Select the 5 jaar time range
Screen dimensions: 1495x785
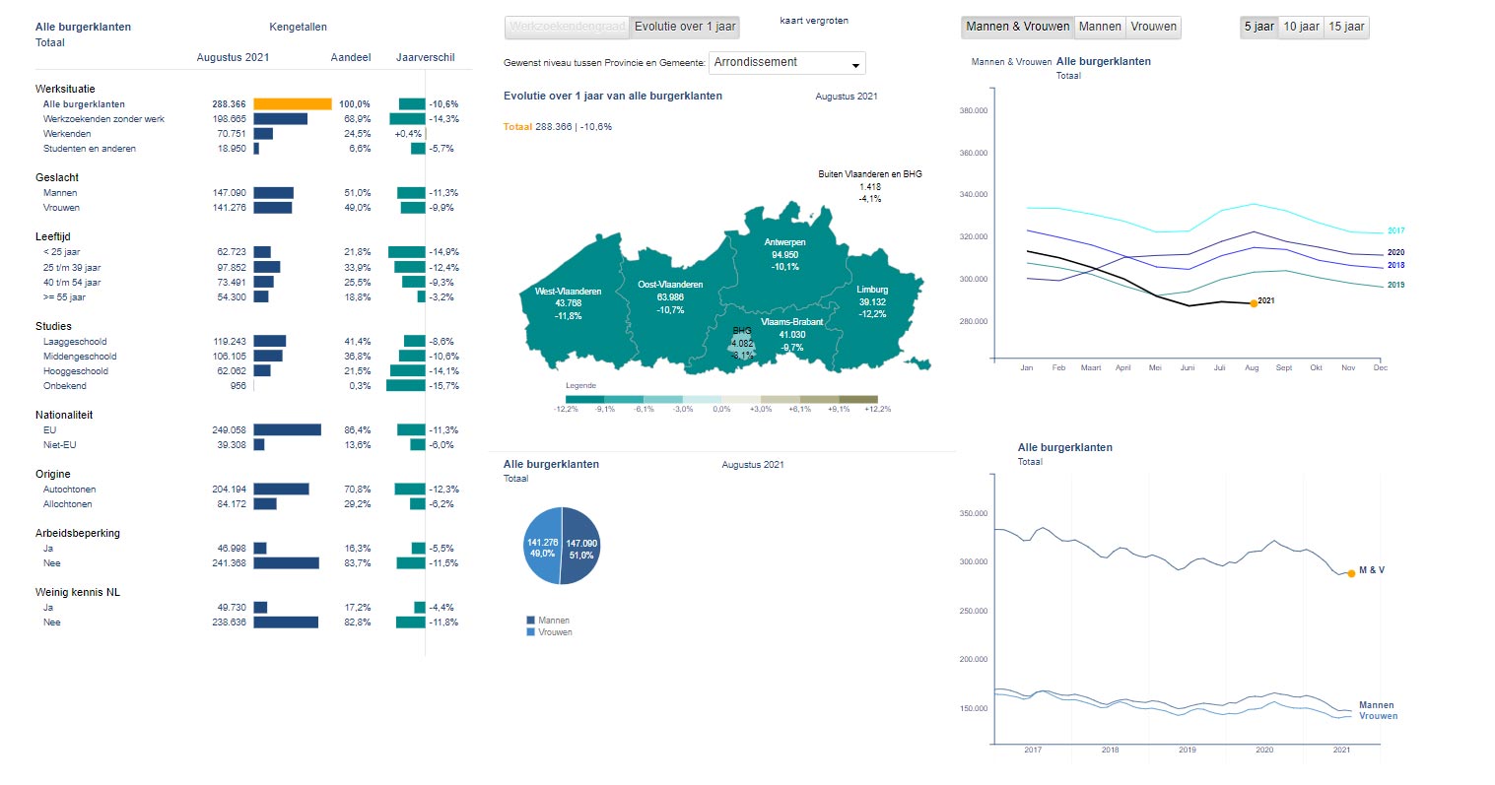[1258, 27]
